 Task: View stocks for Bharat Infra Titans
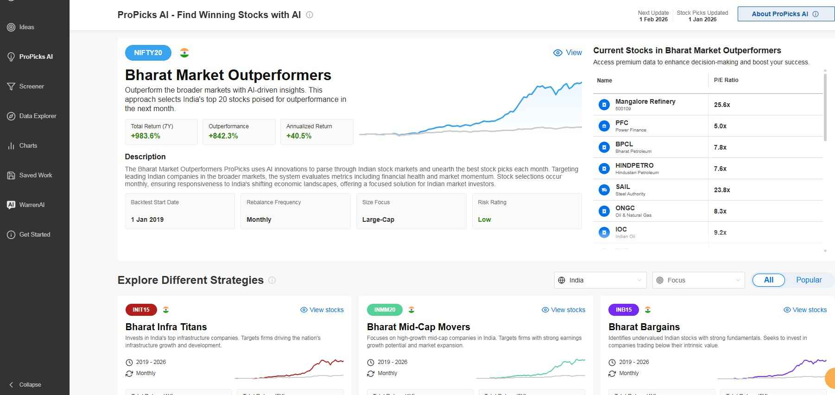pyautogui.click(x=322, y=310)
